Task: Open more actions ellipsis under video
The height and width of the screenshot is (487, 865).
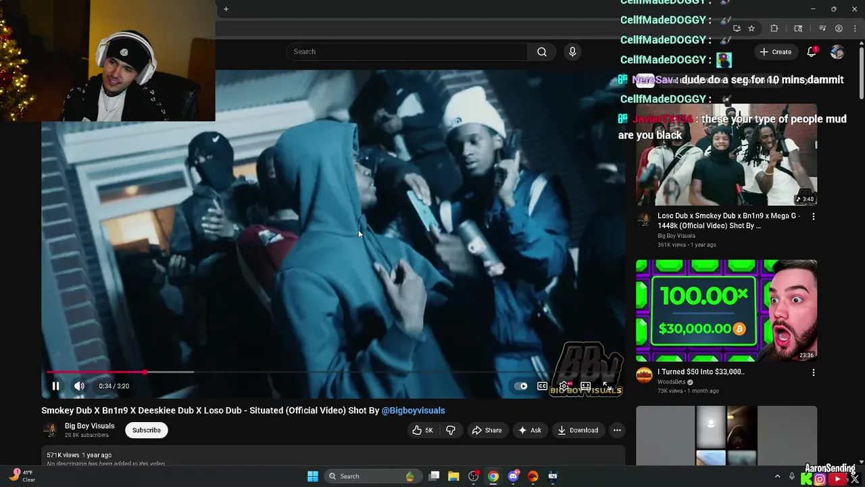Action: pos(617,430)
